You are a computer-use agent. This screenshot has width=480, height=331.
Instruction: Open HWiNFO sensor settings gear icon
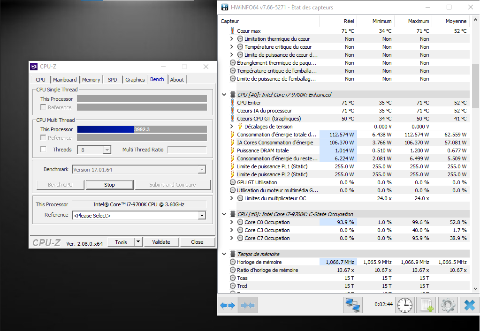tap(448, 305)
